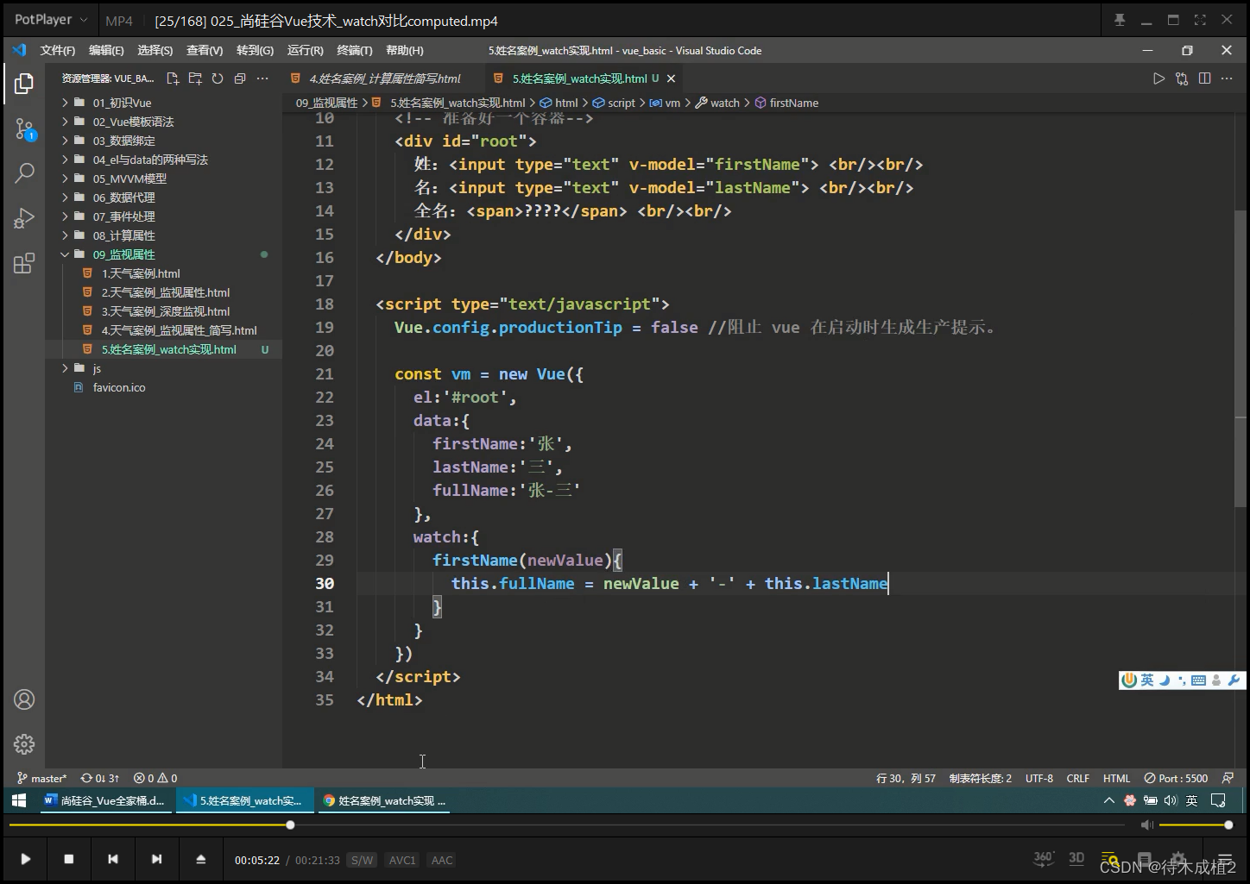The width and height of the screenshot is (1250, 884).
Task: Toggle PotPlayer 360 degree video mode
Action: 1044,858
